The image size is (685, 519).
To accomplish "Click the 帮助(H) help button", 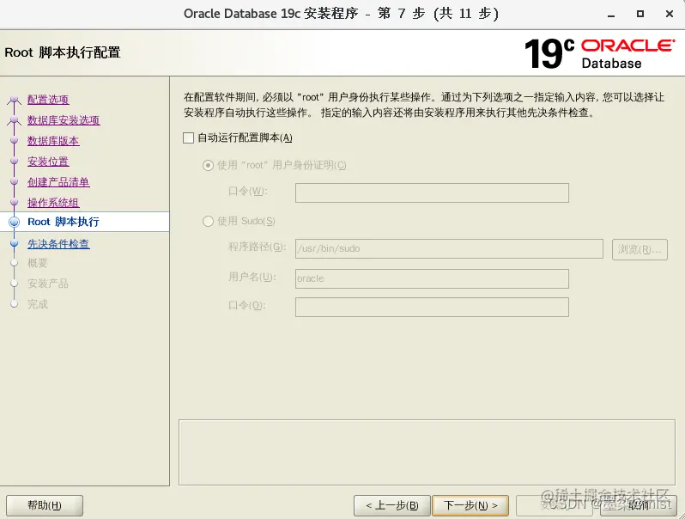I will pyautogui.click(x=45, y=505).
